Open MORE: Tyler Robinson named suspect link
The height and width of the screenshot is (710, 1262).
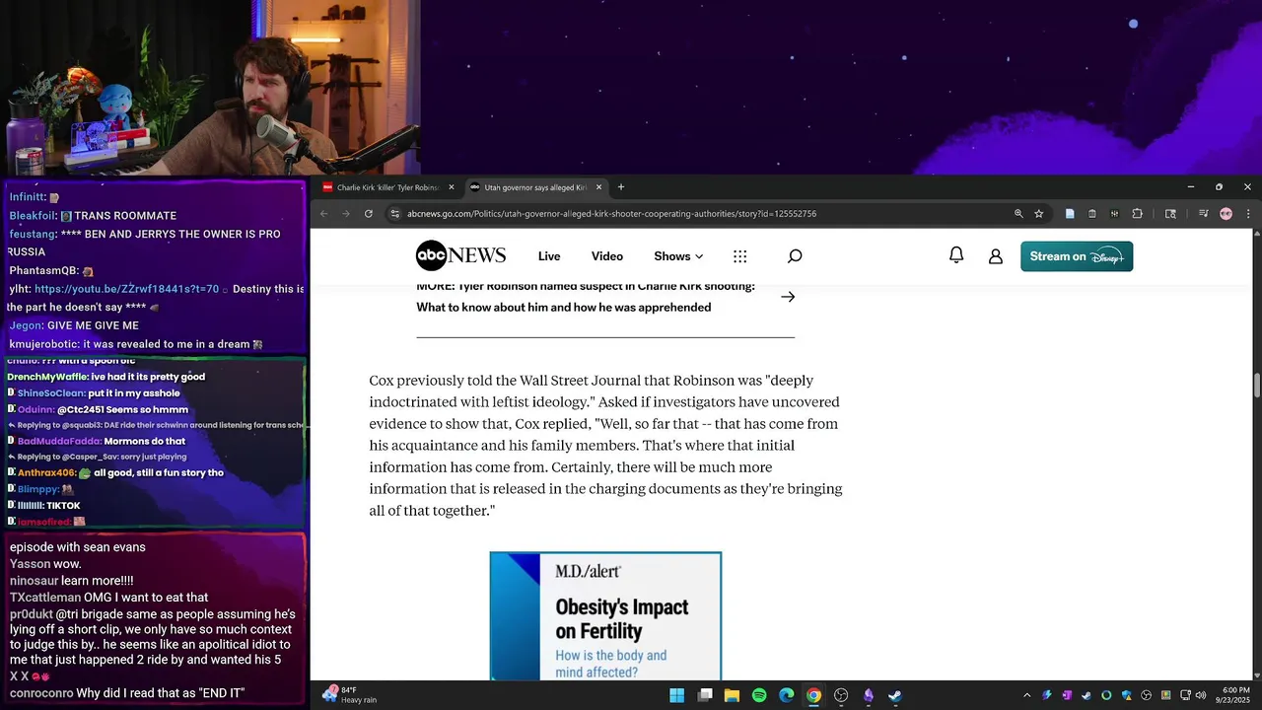(586, 297)
